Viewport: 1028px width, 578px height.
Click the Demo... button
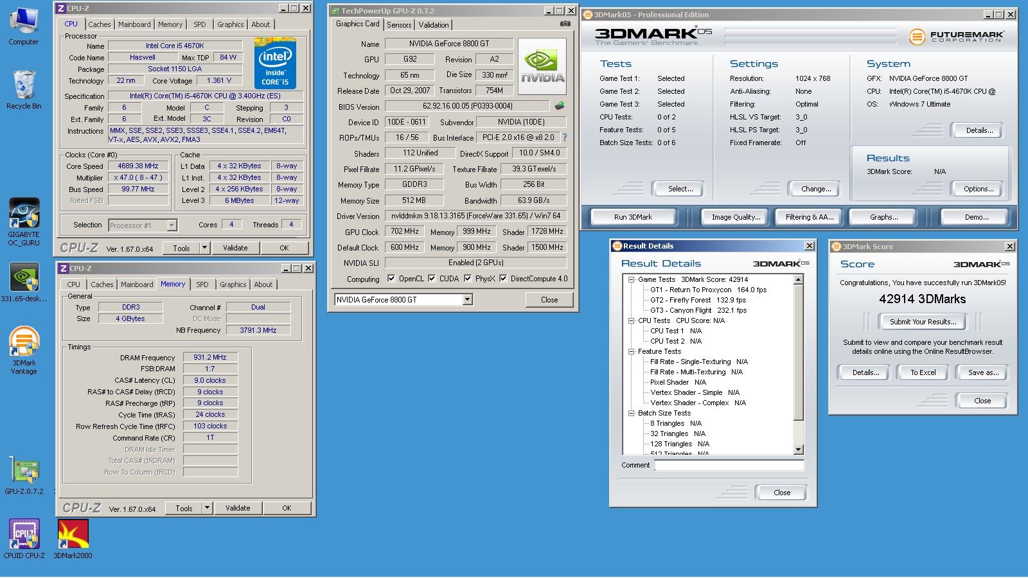click(x=977, y=217)
